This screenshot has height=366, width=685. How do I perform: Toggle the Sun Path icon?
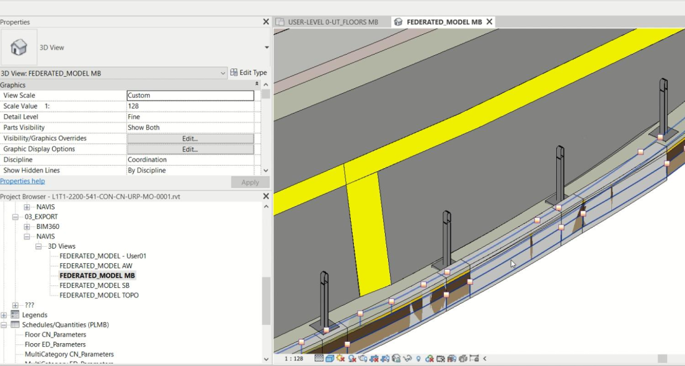coord(341,358)
